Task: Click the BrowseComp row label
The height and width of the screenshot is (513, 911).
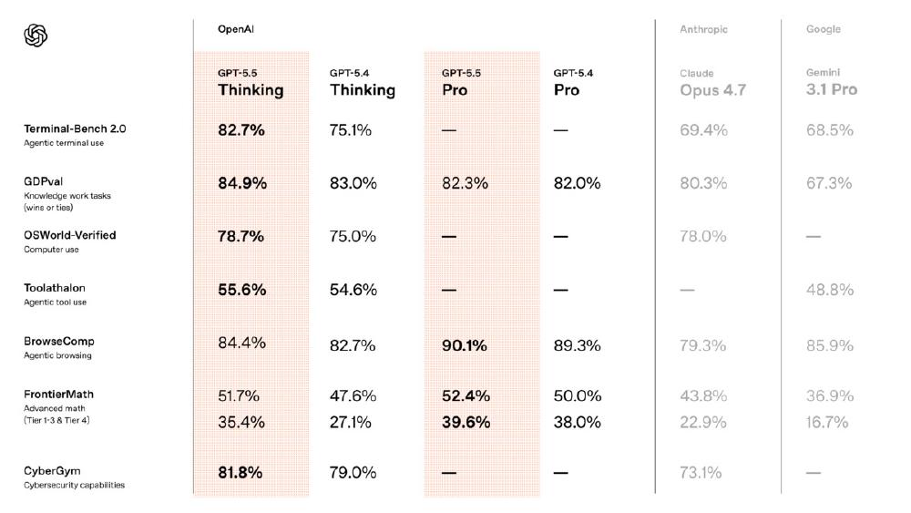Action: [59, 342]
